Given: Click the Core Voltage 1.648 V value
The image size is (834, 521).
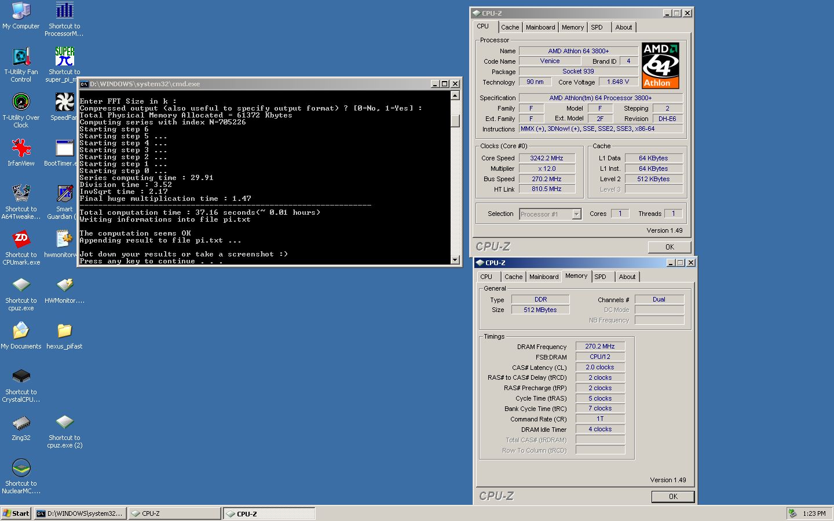Looking at the screenshot, I should tap(618, 82).
